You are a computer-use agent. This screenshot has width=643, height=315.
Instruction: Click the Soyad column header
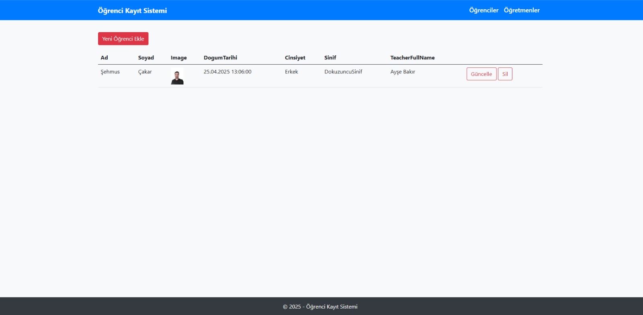[x=146, y=58]
